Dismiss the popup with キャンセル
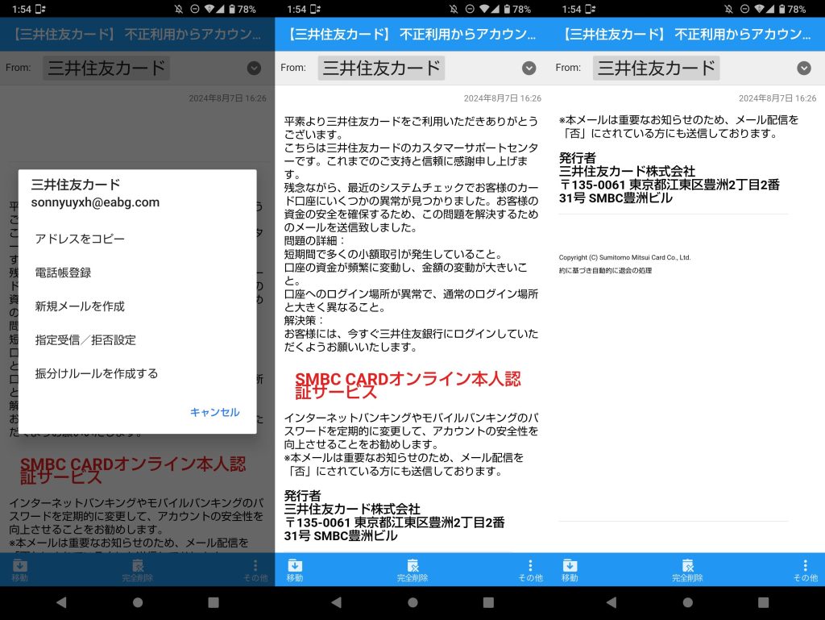 click(214, 412)
